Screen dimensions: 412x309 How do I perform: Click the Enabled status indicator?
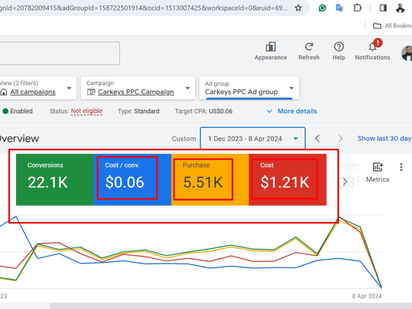click(x=18, y=111)
